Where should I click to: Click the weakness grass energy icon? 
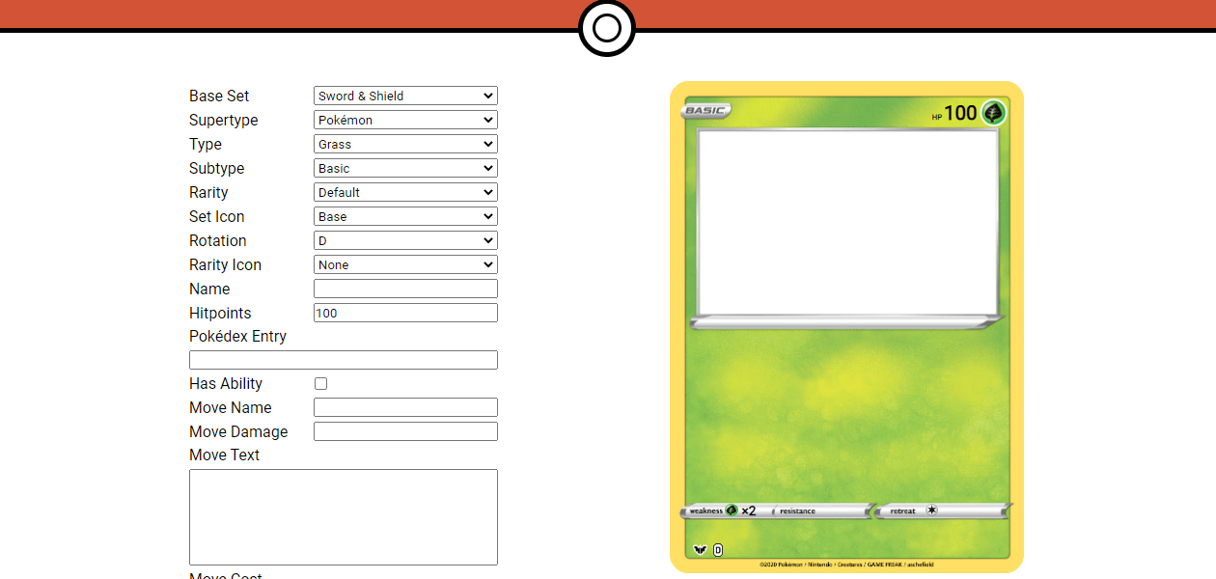pyautogui.click(x=732, y=510)
